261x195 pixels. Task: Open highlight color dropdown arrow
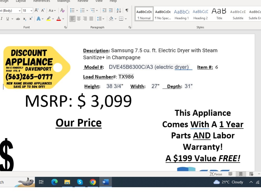pyautogui.click(x=53, y=19)
